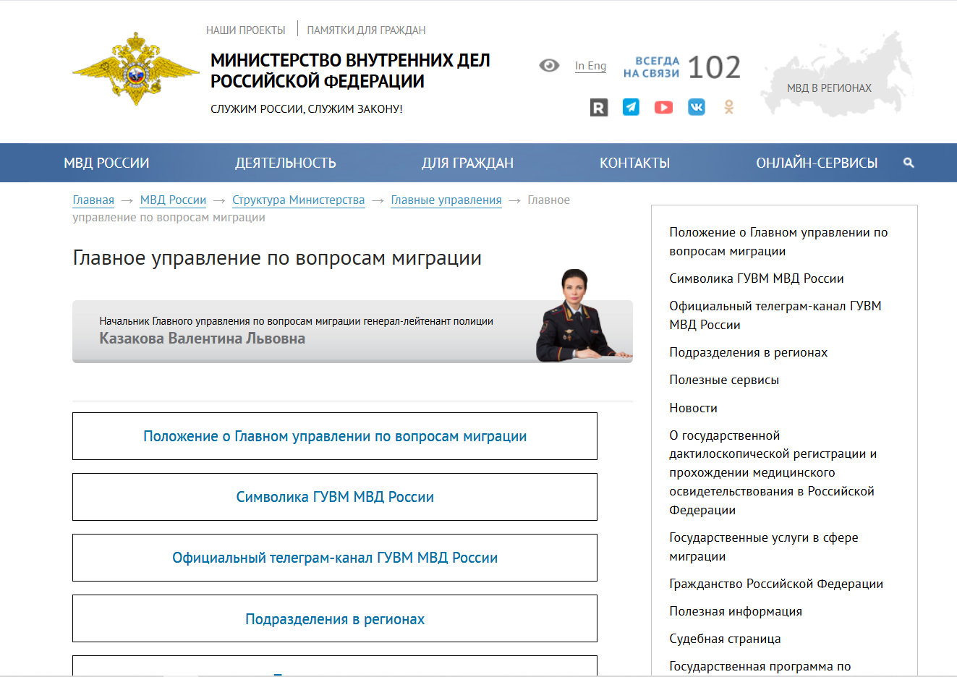This screenshot has height=677, width=957.
Task: Expand the МВД РОССИИ menu
Action: click(106, 163)
